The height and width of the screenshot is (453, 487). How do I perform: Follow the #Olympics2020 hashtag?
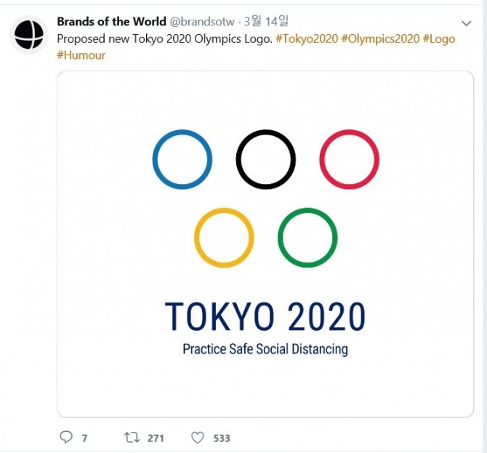380,39
